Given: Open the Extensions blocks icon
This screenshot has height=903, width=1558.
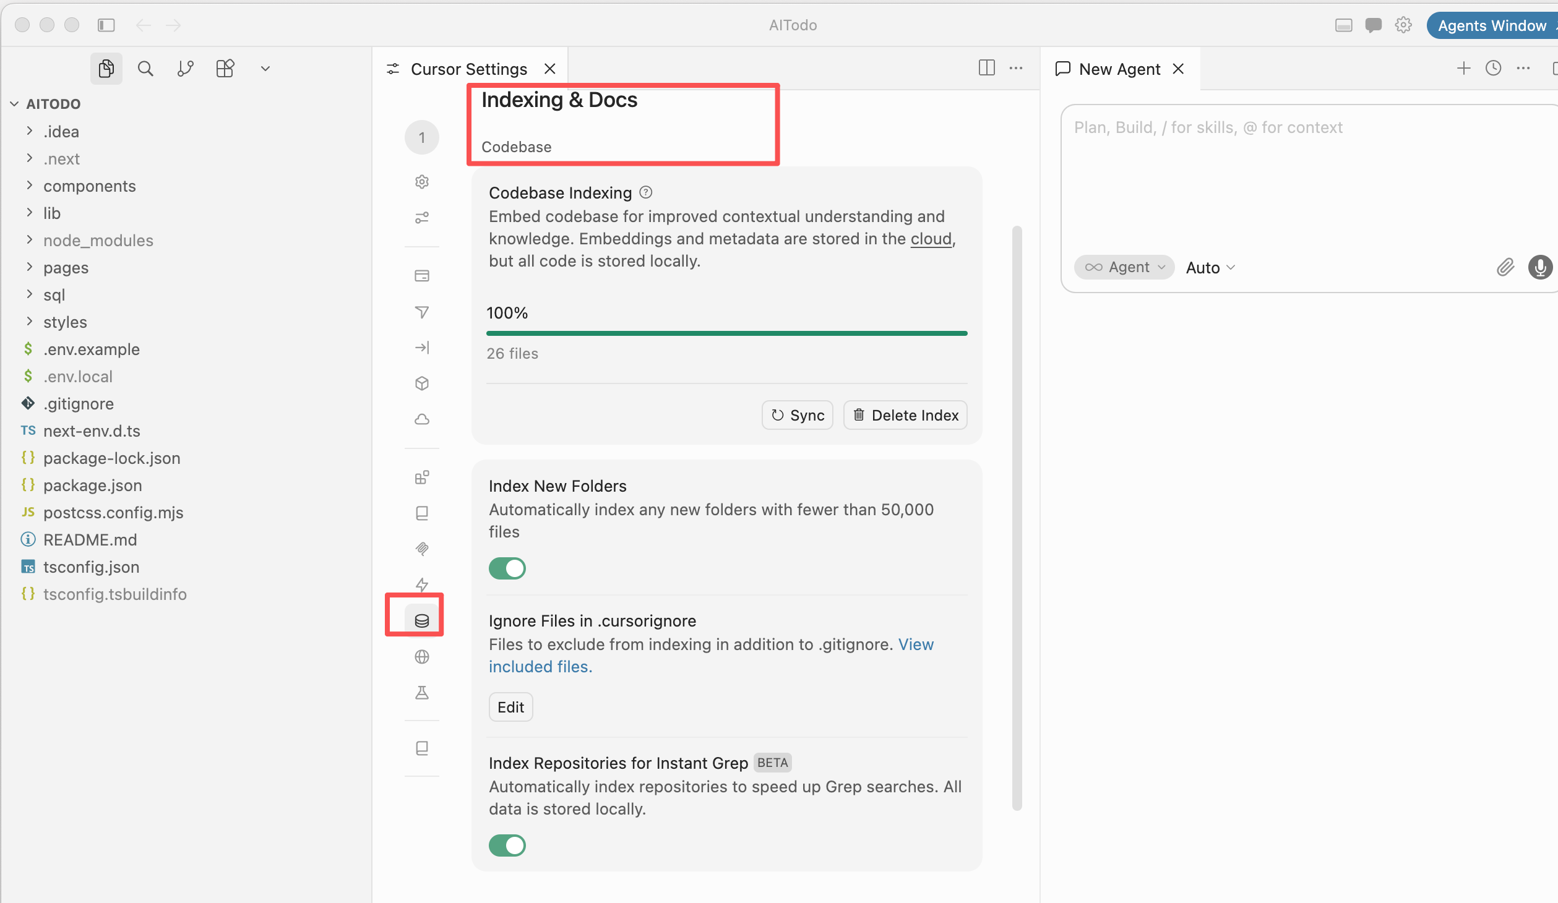Looking at the screenshot, I should (x=225, y=69).
